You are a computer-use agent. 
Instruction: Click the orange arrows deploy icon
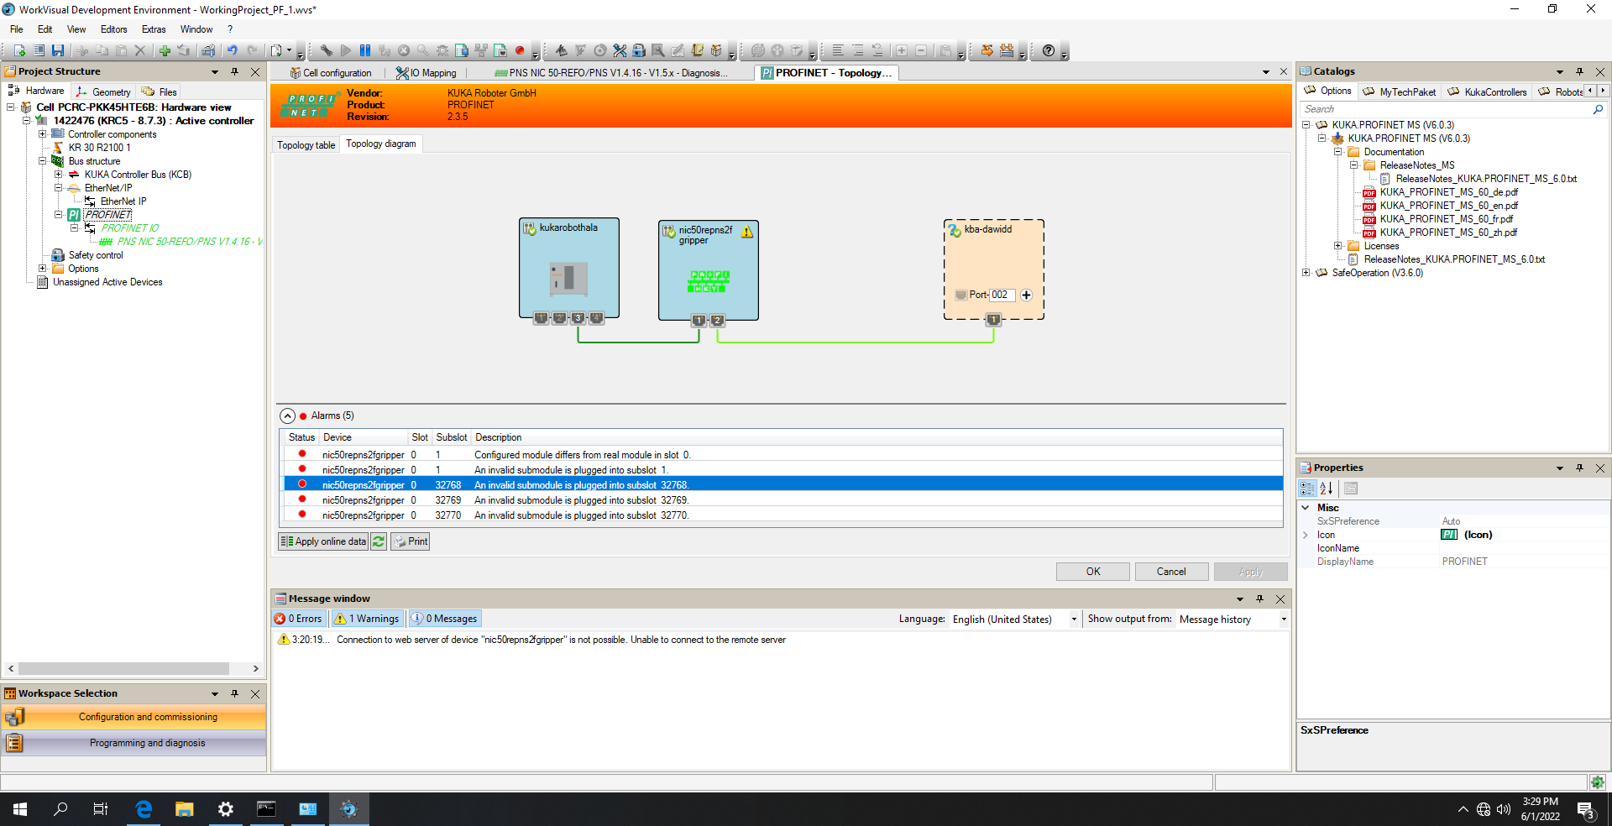pos(987,51)
